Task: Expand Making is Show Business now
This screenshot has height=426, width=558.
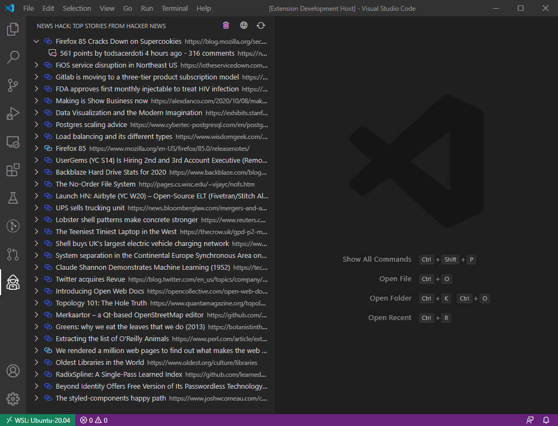Action: pyautogui.click(x=36, y=101)
